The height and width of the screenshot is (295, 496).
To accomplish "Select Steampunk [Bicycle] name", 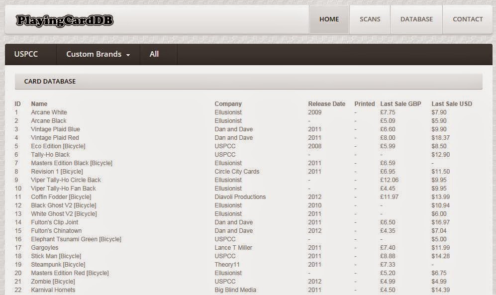I will coord(58,265).
